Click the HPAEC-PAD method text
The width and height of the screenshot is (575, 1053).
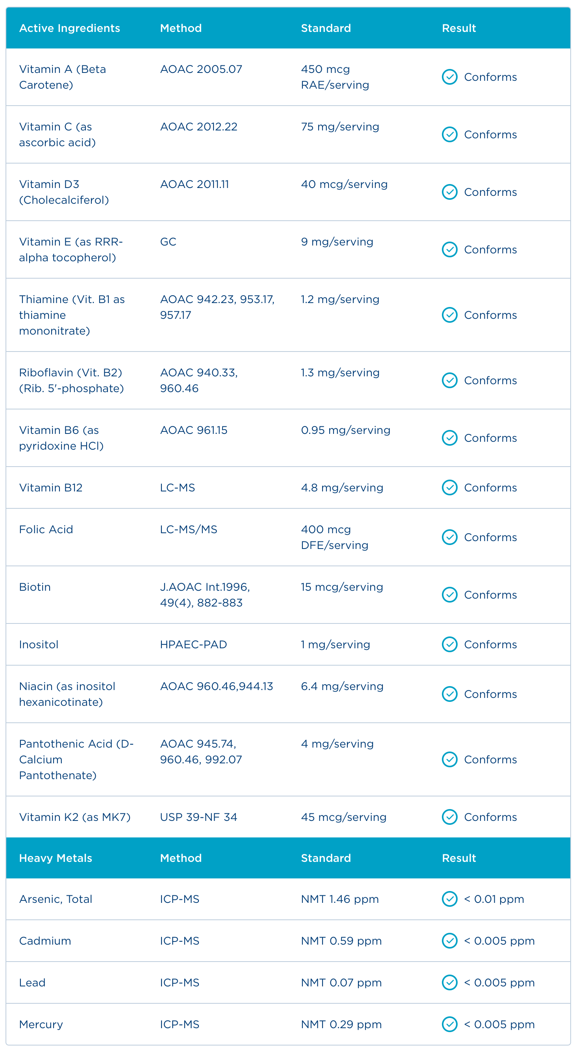(193, 644)
